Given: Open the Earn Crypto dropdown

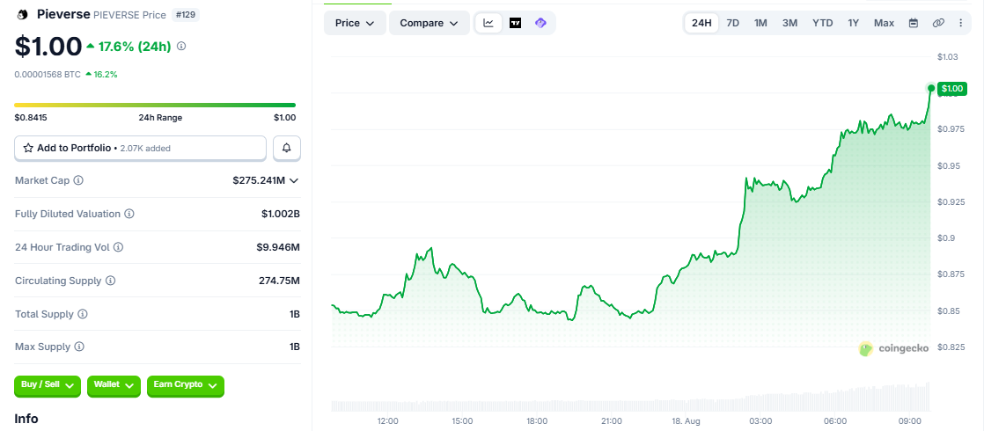Looking at the screenshot, I should (x=185, y=385).
